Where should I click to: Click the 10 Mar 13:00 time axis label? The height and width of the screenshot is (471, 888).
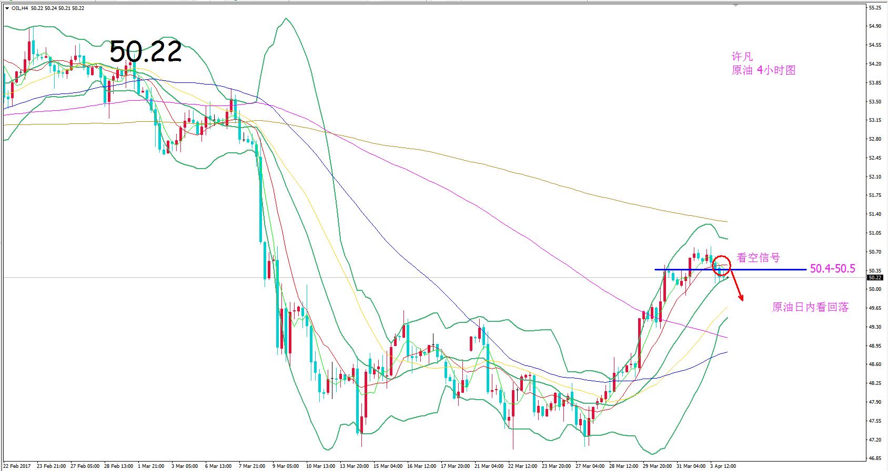320,466
